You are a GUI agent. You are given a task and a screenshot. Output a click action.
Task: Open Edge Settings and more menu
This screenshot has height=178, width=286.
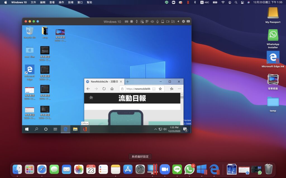(180, 89)
